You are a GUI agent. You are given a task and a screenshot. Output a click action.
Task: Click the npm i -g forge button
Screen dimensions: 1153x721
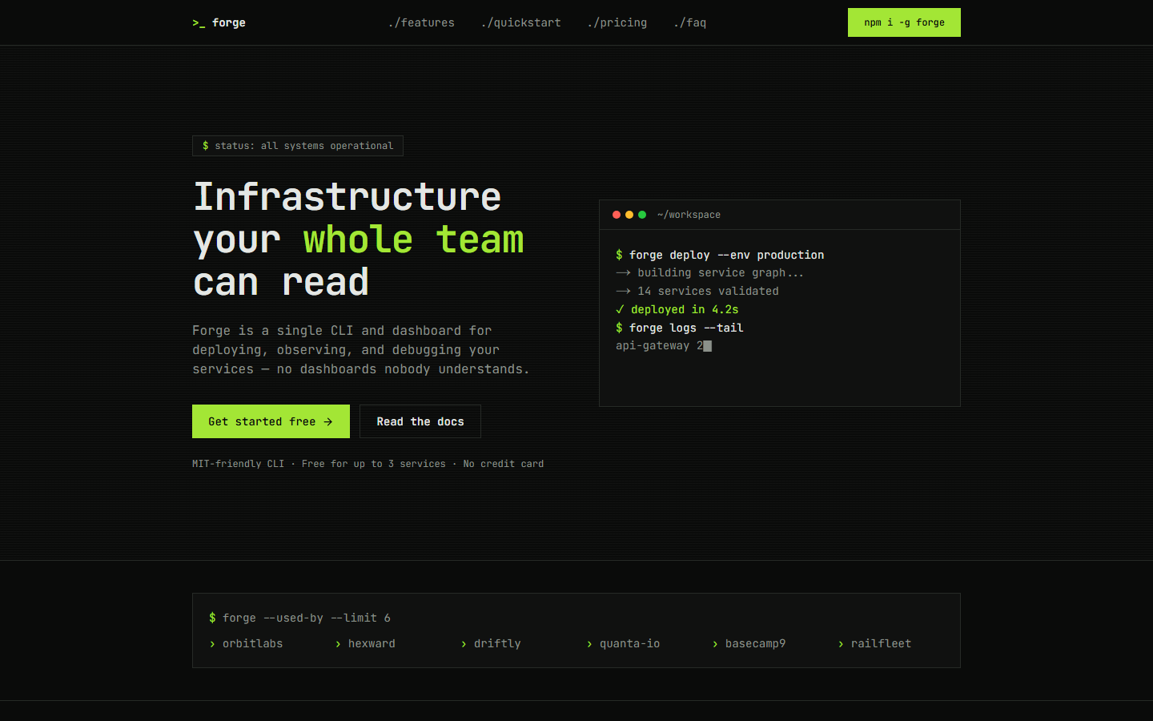[x=904, y=22]
